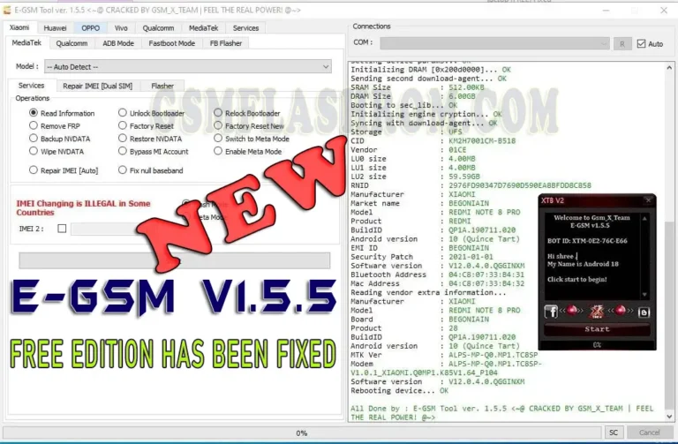Click the SC button at bottom
This screenshot has height=444, width=678.
click(613, 433)
